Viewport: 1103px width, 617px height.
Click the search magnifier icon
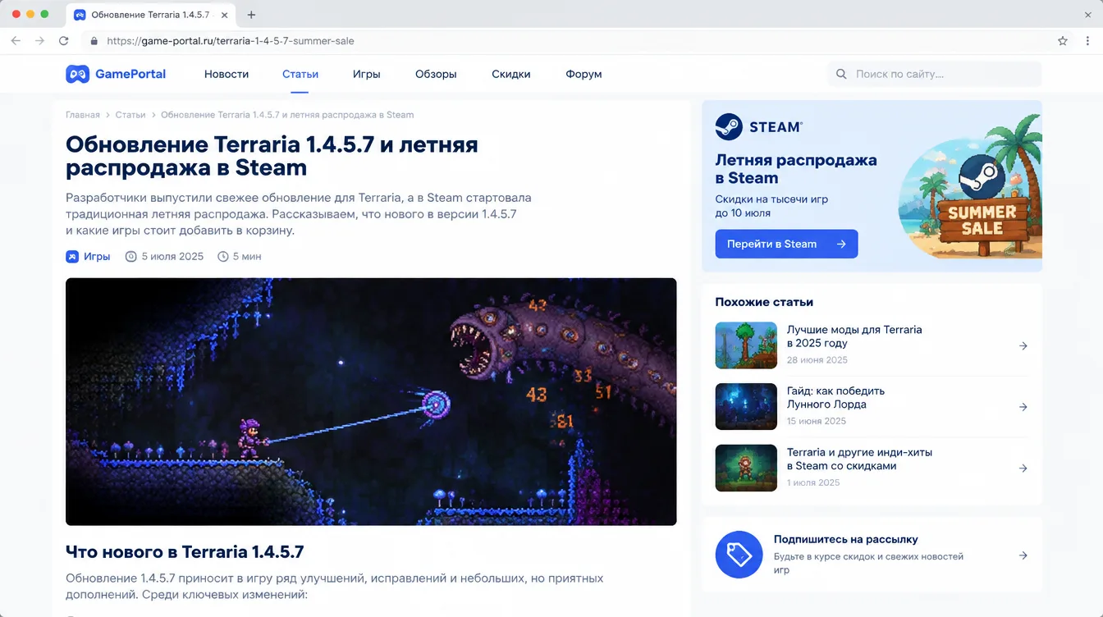coord(841,74)
